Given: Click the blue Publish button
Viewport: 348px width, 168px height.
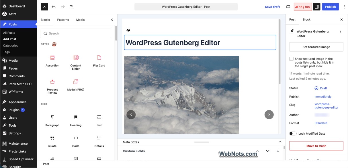Looking at the screenshot, I should 330,7.
